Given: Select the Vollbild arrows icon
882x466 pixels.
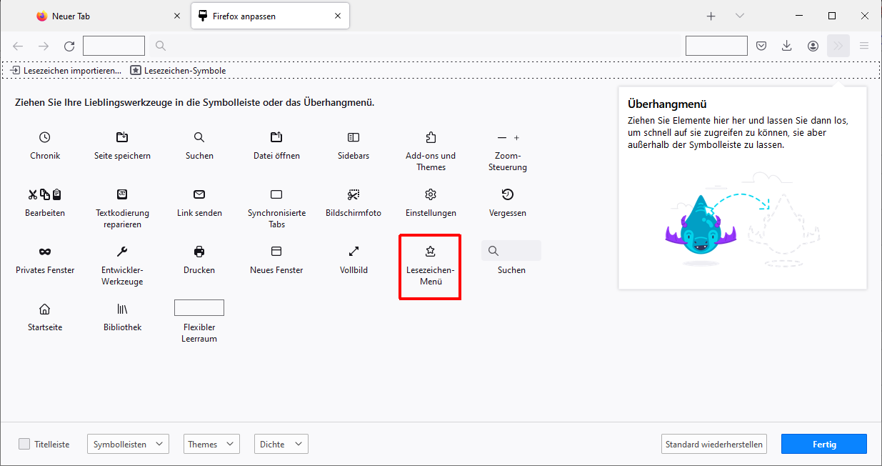Looking at the screenshot, I should pos(354,252).
